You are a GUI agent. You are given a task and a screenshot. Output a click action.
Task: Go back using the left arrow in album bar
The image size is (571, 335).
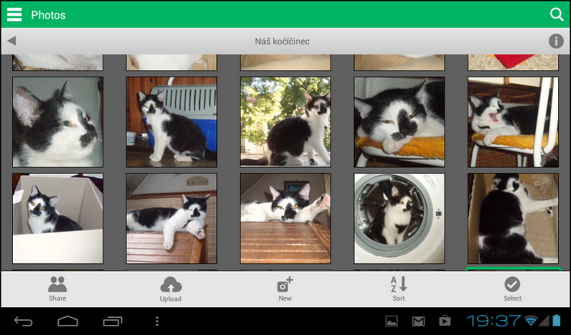pyautogui.click(x=11, y=41)
